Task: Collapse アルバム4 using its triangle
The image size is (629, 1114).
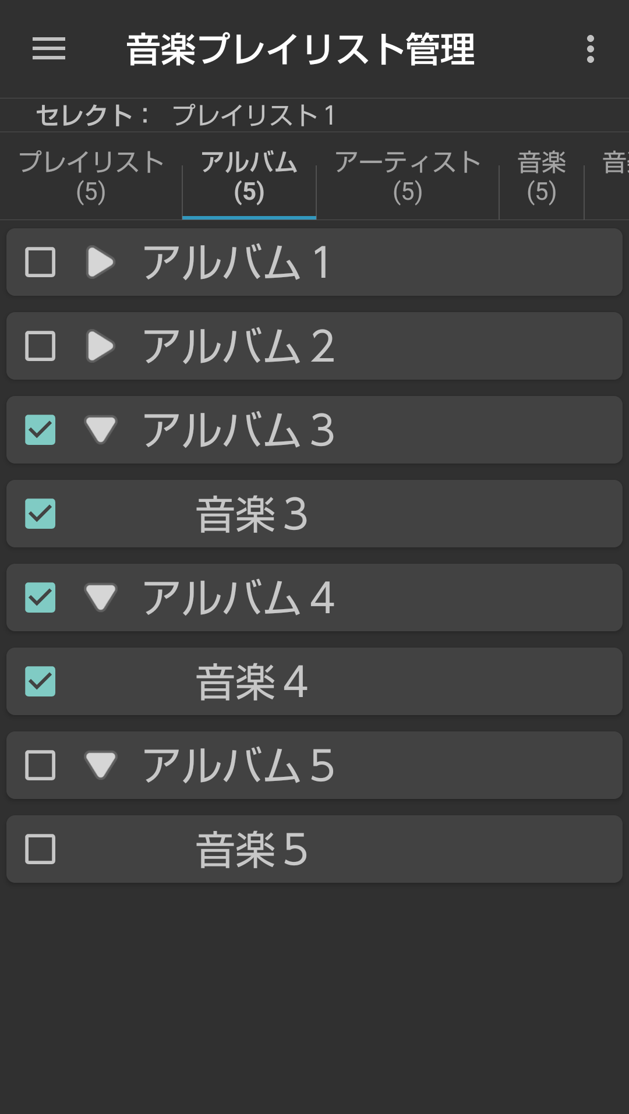Action: (x=101, y=597)
